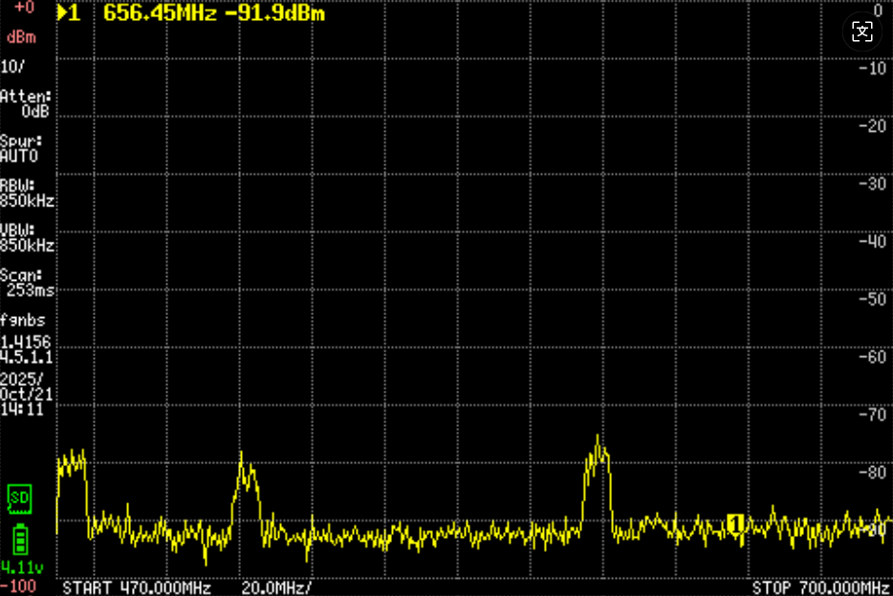The image size is (893, 596).
Task: Click the 4.11v battery voltage reading
Action: [x=19, y=566]
